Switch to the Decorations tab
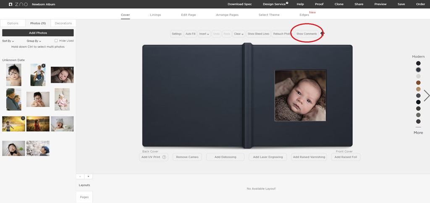 click(63, 23)
